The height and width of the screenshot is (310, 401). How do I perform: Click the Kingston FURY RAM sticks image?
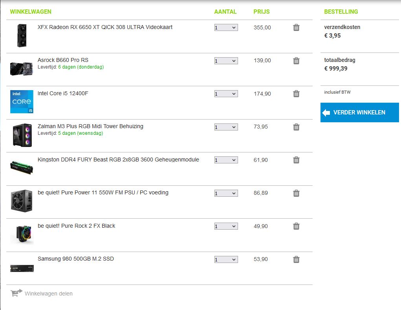(22, 167)
